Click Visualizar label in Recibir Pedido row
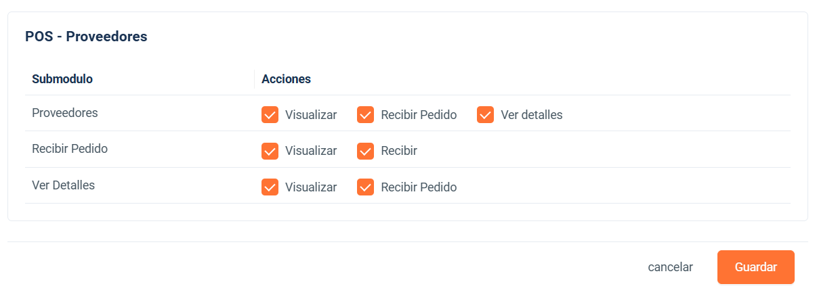817x303 pixels. [x=311, y=151]
